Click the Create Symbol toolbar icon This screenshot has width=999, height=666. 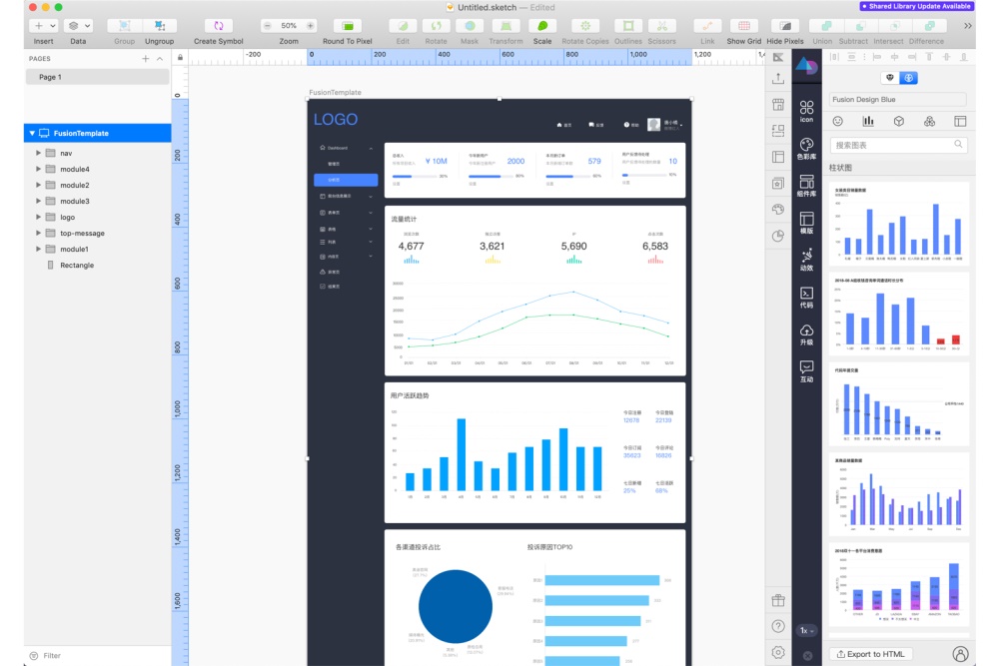pyautogui.click(x=219, y=31)
